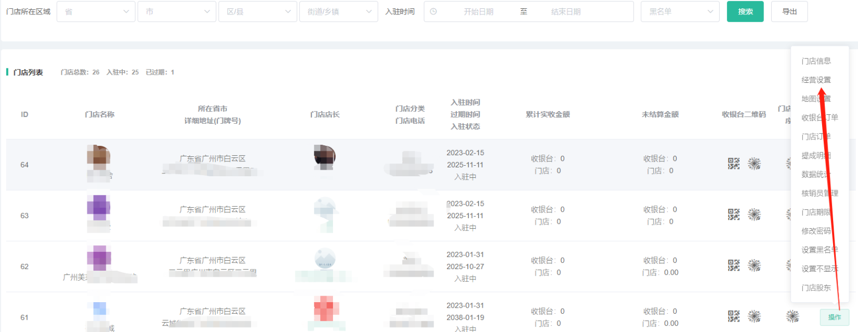
Task: Open the round mini-program code for store 62
Action: [x=754, y=265]
